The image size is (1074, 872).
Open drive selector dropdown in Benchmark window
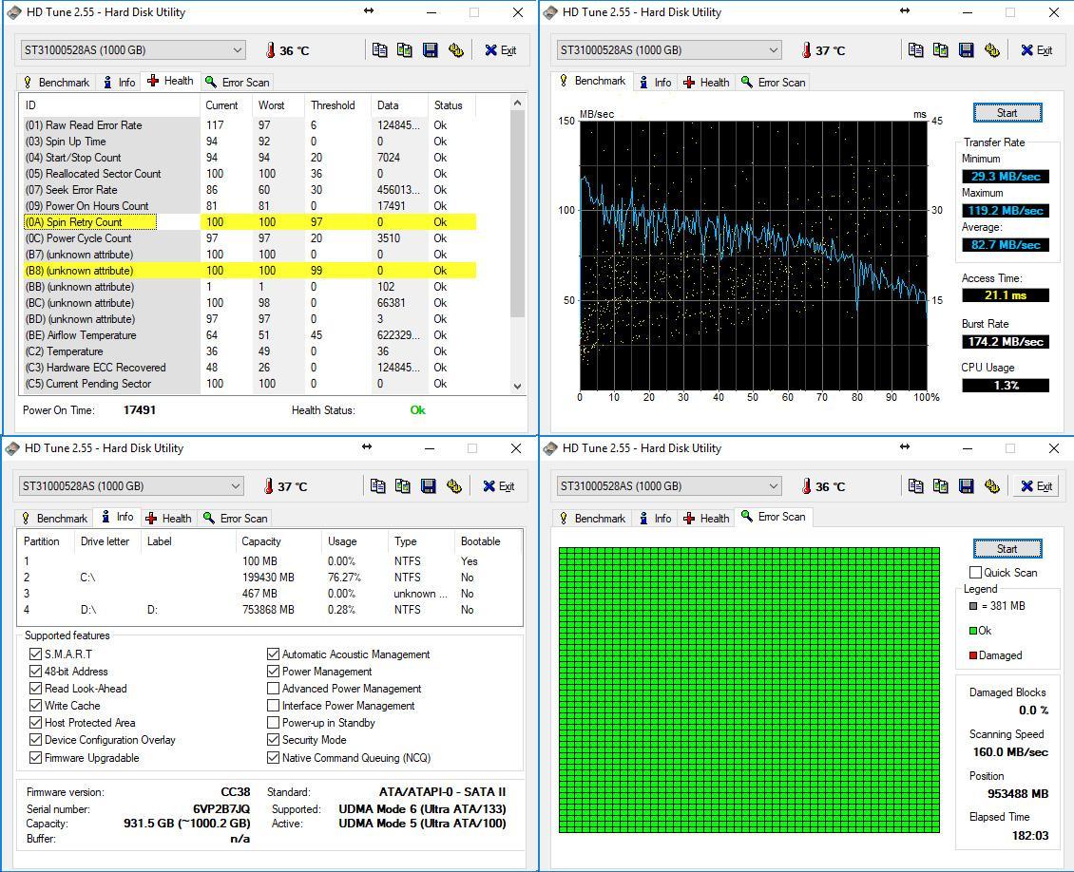(x=669, y=50)
